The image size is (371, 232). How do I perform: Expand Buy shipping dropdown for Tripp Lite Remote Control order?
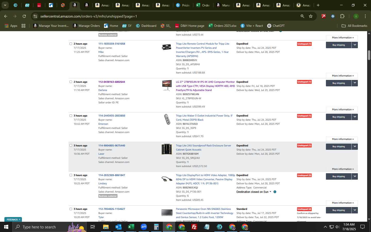coord(355,45)
